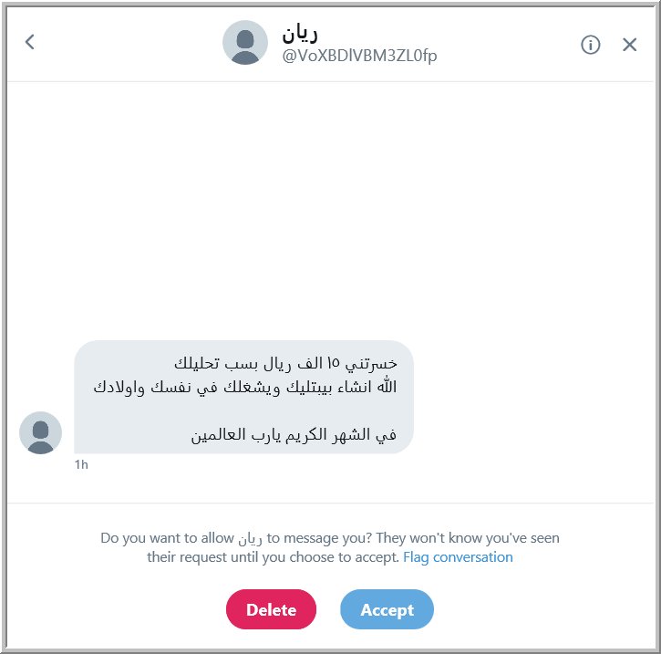Screen dimensions: 661x654
Task: Click the "until you choose to accept" text
Action: point(315,557)
